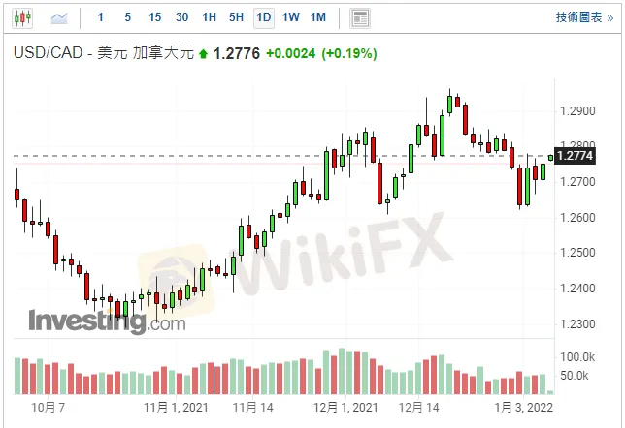The image size is (625, 428).
Task: Select the 5-minute timeframe
Action: 128,17
